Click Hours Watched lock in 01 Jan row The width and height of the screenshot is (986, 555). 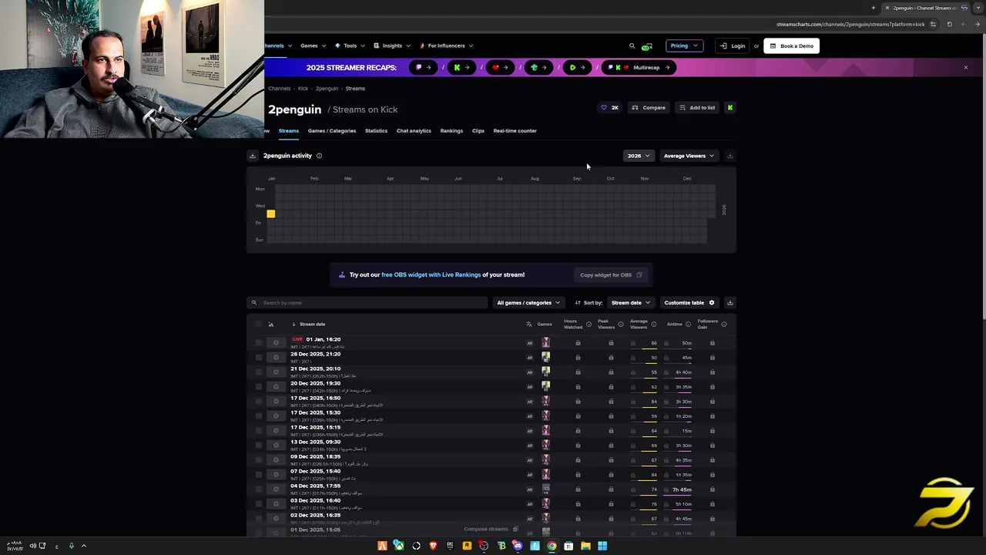point(579,343)
